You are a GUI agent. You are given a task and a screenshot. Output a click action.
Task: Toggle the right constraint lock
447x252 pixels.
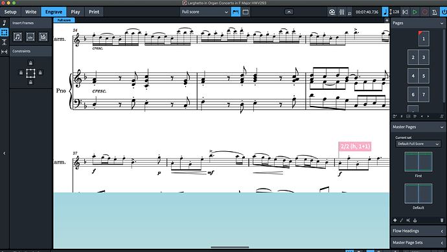tap(40, 72)
